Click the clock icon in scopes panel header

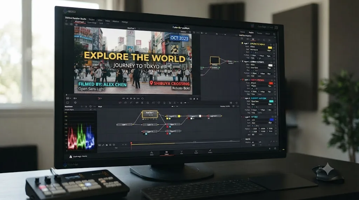pyautogui.click(x=90, y=107)
